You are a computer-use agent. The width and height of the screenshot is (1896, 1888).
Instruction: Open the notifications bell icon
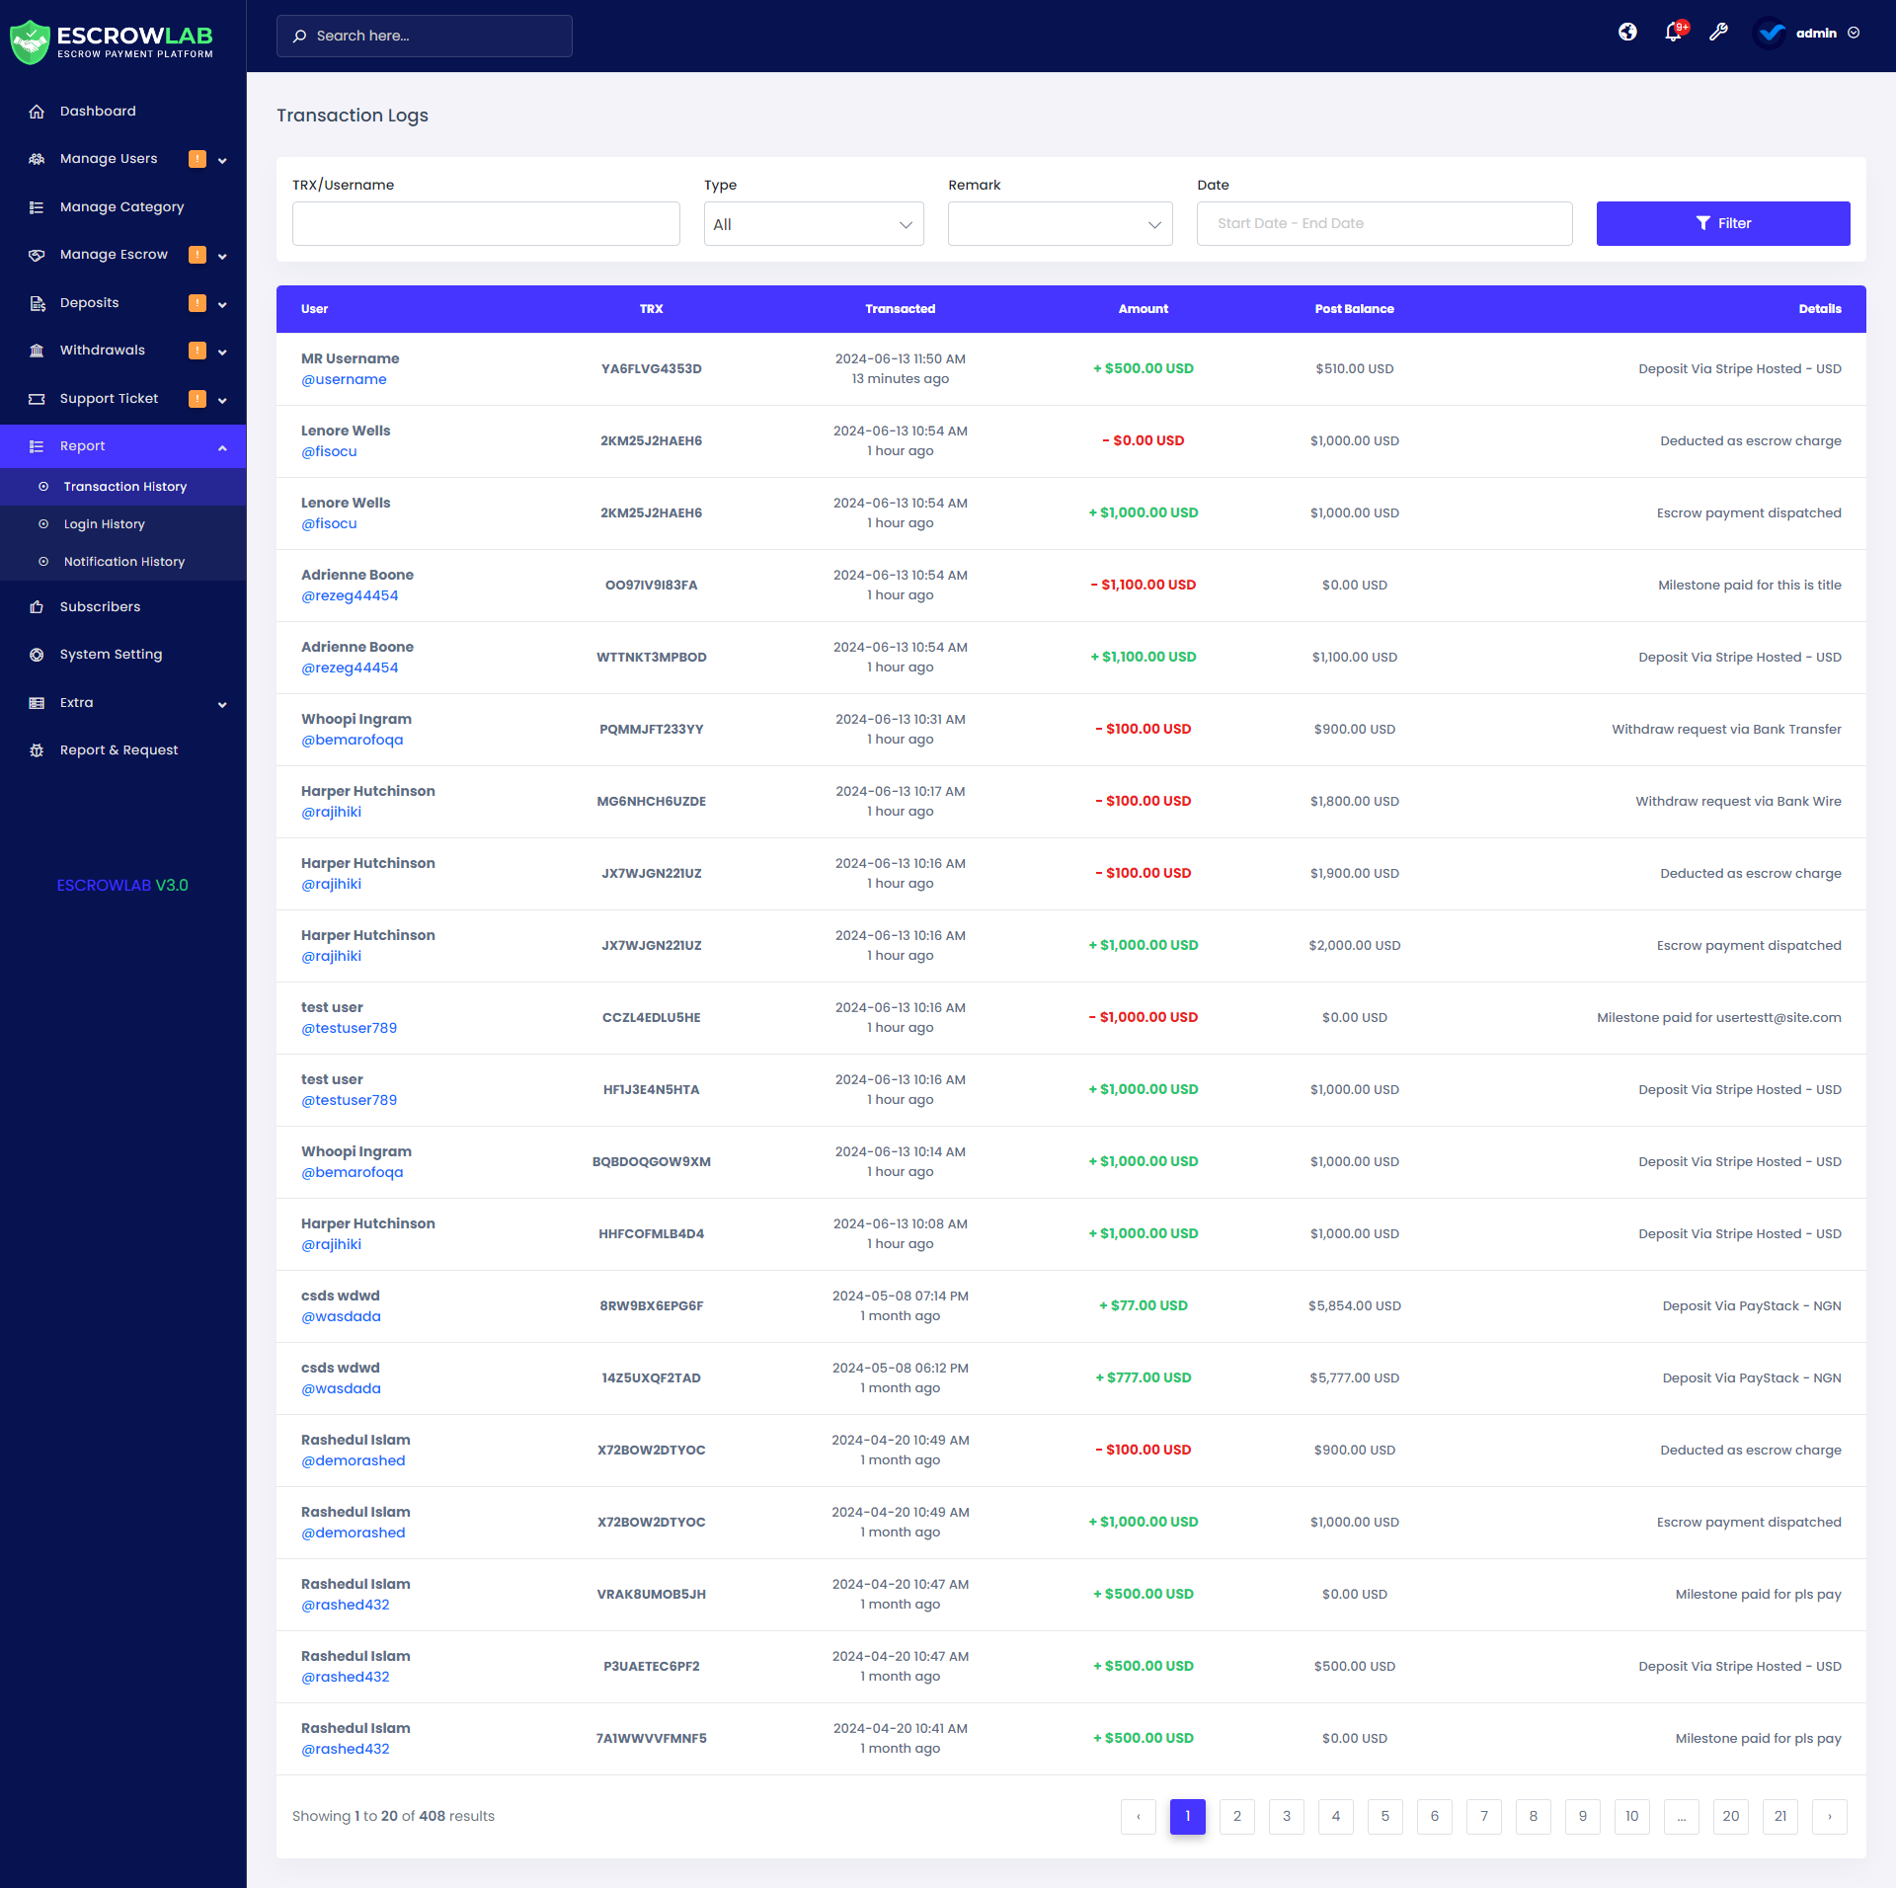tap(1673, 33)
